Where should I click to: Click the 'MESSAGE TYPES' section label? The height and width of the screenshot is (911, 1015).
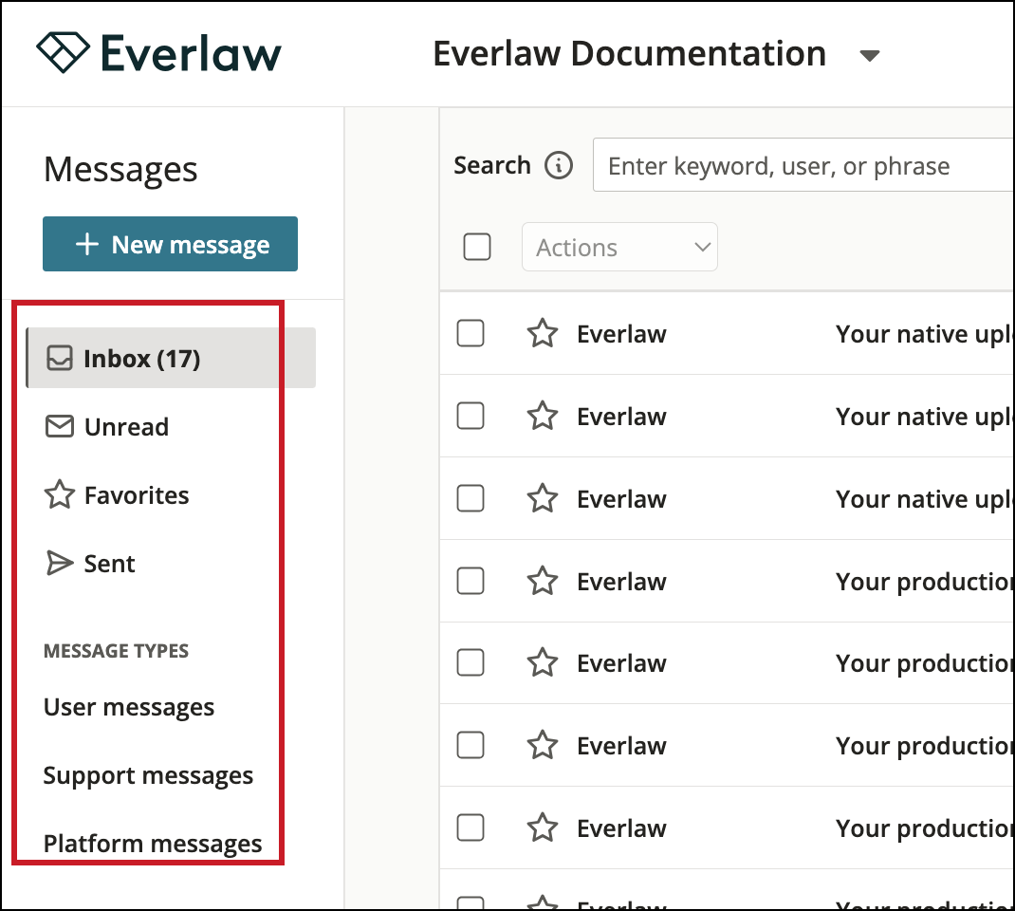click(116, 651)
